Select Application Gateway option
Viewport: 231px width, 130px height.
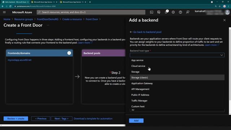coord(177,83)
